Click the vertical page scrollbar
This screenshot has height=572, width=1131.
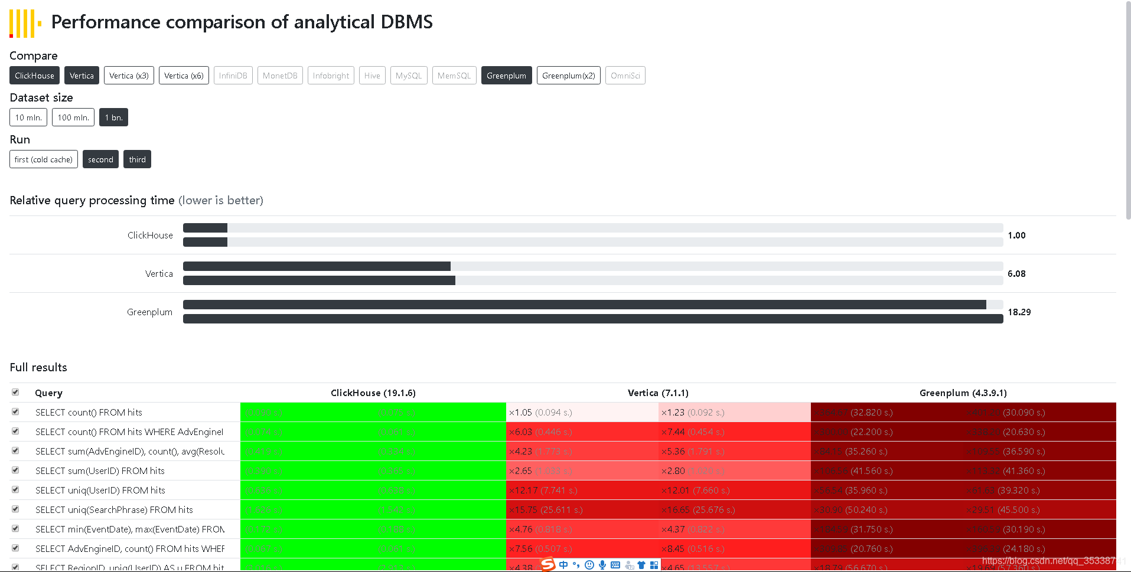click(x=1128, y=110)
